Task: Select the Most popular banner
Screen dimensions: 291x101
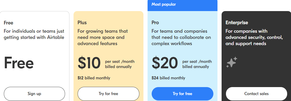Action: tap(183, 5)
